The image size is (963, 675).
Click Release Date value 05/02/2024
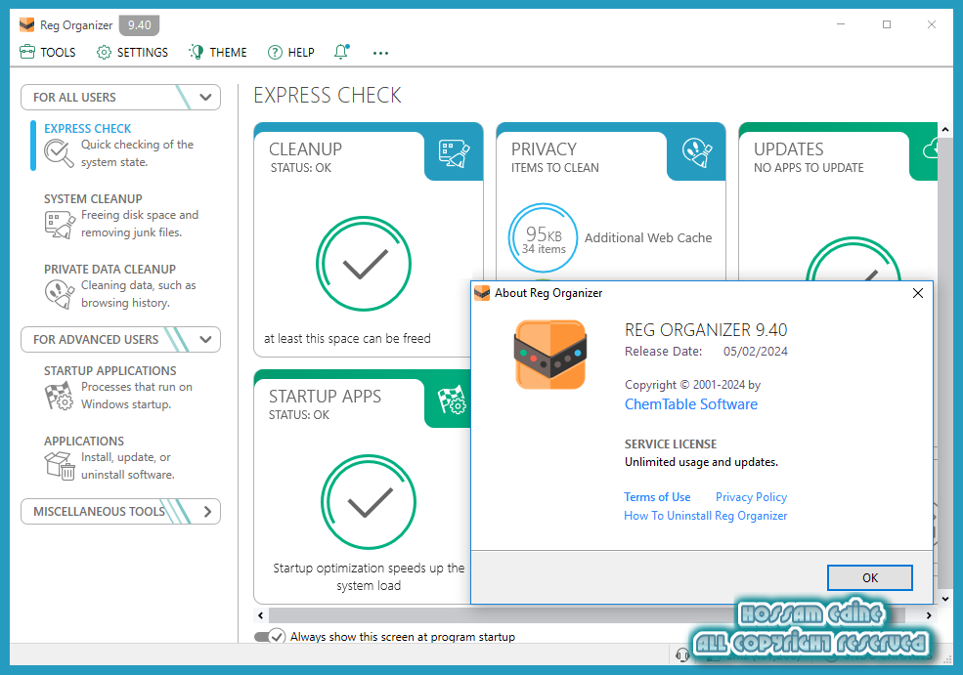756,352
